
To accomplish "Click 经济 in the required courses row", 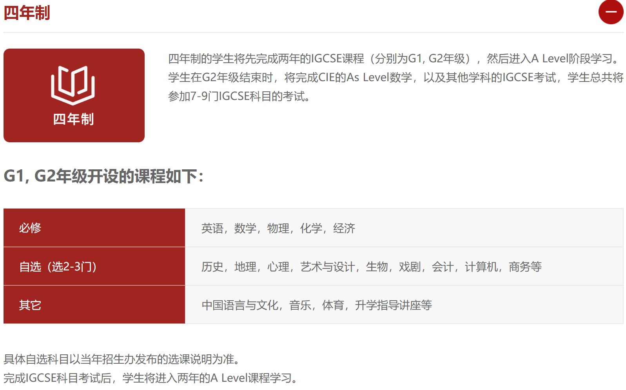I will (344, 228).
